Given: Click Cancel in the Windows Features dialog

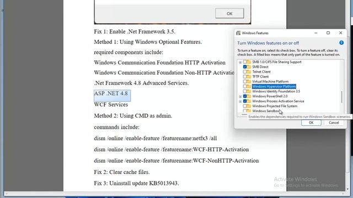Looking at the screenshot, I should (x=334, y=123).
